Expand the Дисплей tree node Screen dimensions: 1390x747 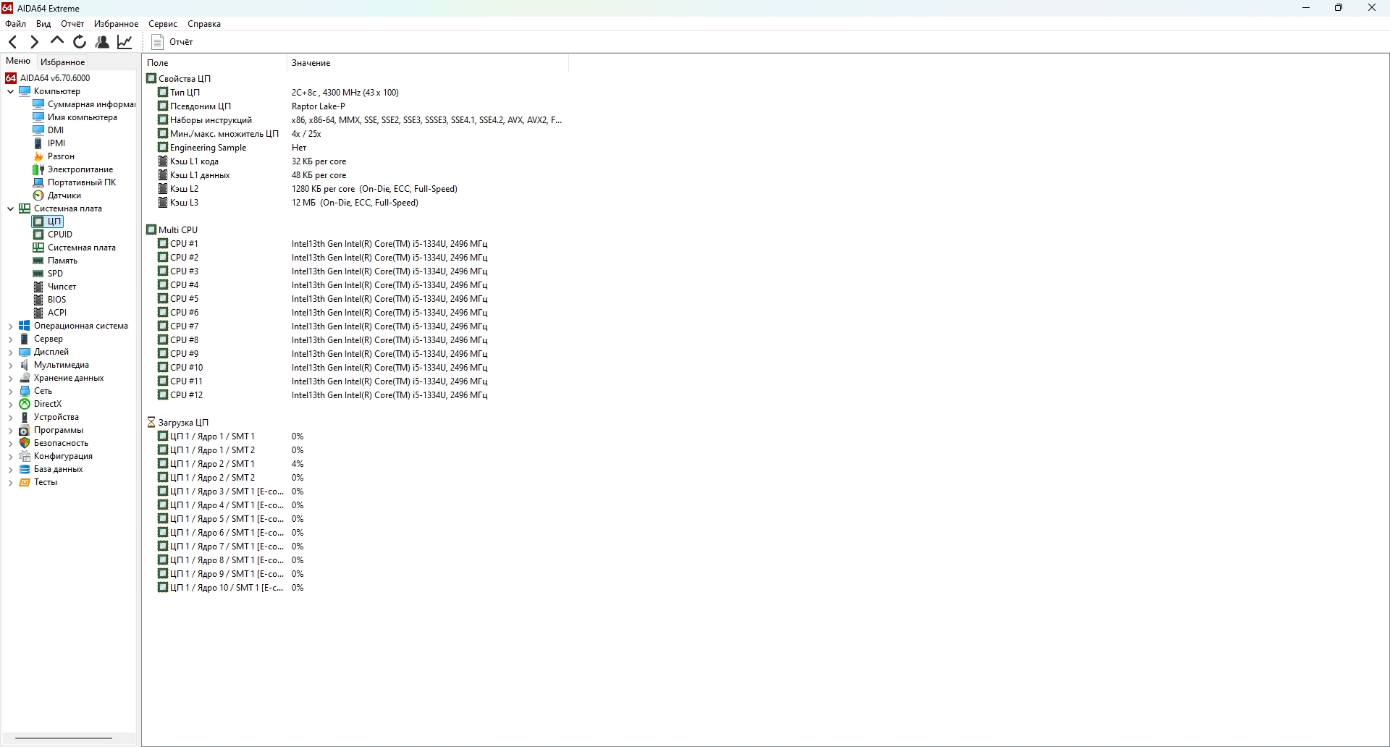10,352
